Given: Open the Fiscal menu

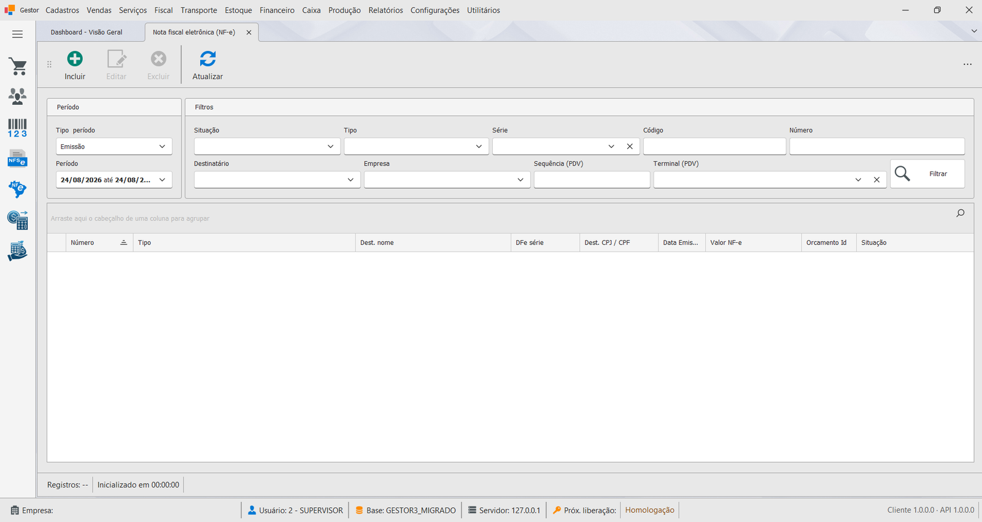Looking at the screenshot, I should [x=163, y=10].
